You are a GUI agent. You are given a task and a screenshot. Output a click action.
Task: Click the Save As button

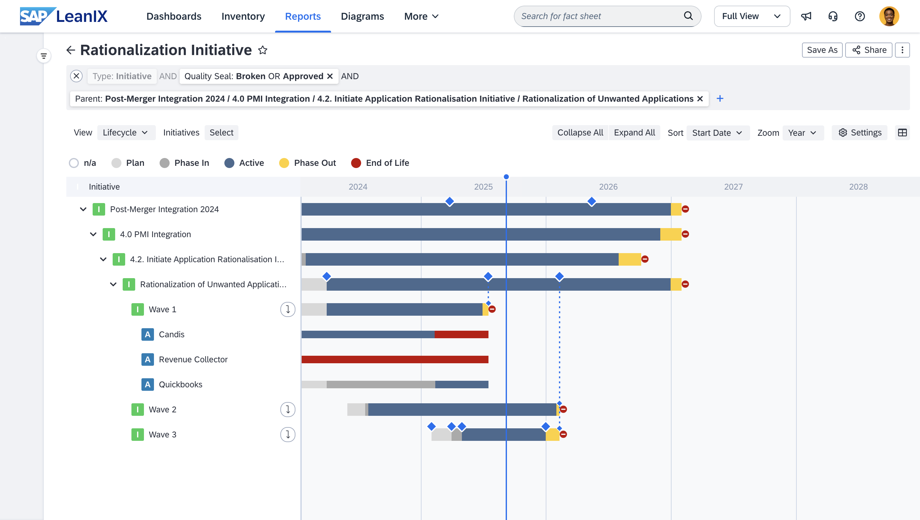coord(822,50)
